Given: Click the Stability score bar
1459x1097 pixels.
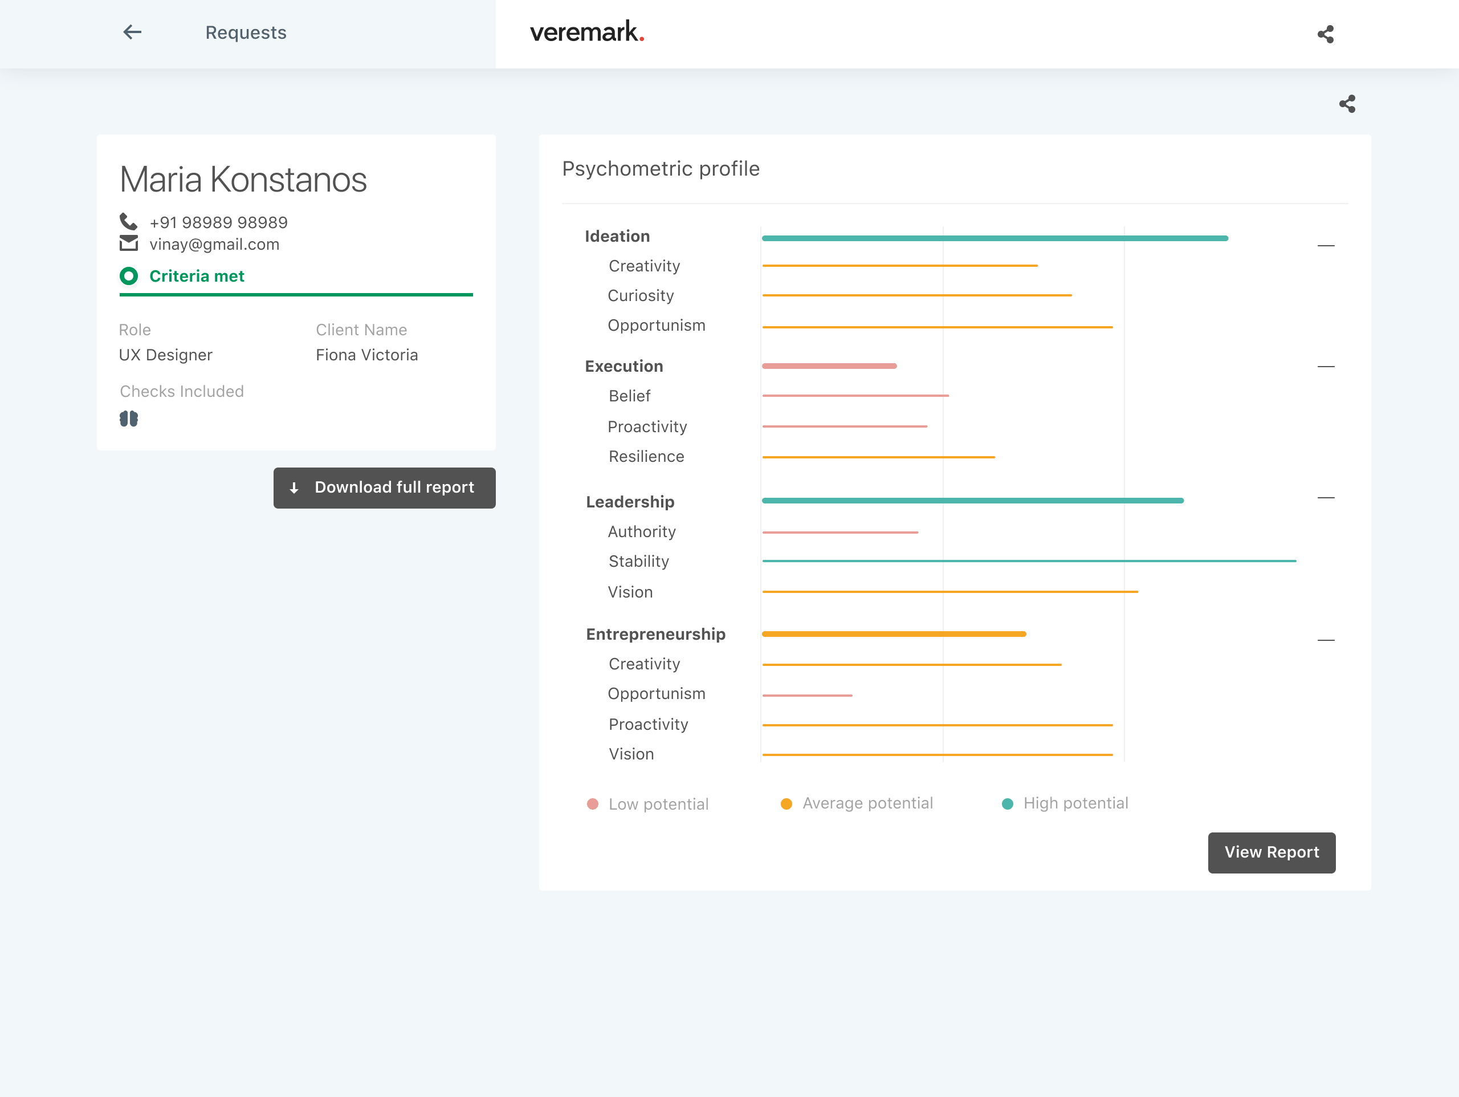Looking at the screenshot, I should pyautogui.click(x=1029, y=561).
